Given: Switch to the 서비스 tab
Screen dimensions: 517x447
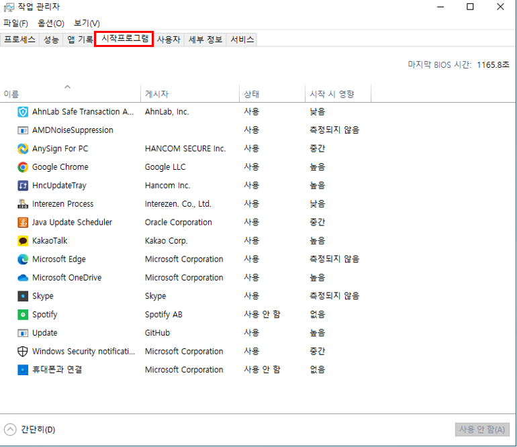Looking at the screenshot, I should tap(242, 40).
